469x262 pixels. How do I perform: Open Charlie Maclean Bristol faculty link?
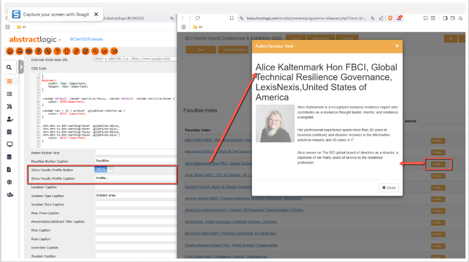coord(231,245)
